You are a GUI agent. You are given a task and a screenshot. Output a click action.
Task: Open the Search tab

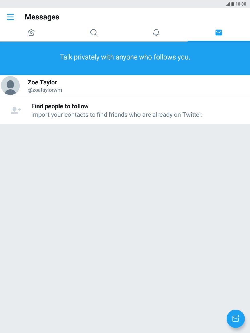click(x=94, y=33)
